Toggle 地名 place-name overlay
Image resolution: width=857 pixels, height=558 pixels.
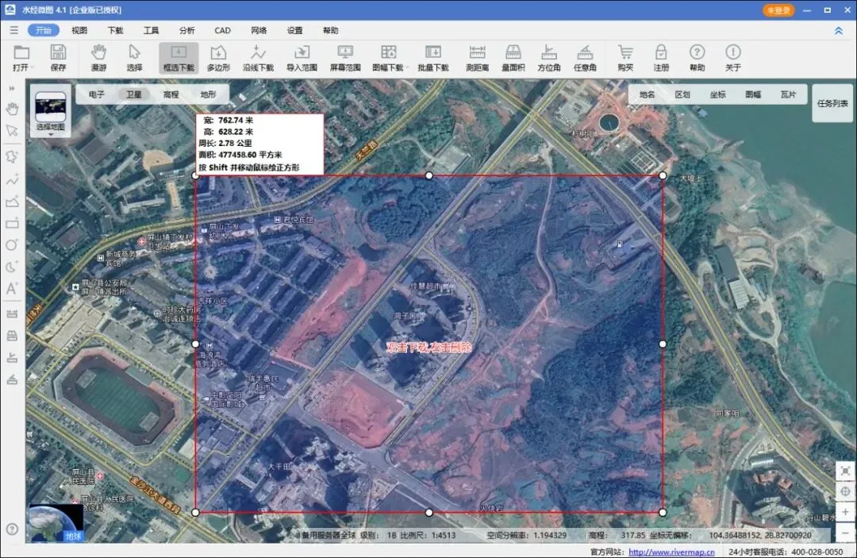(648, 94)
